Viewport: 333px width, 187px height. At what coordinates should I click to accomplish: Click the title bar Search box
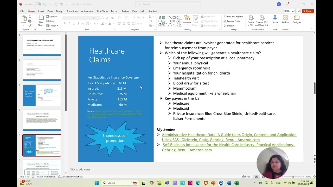(x=168, y=4)
